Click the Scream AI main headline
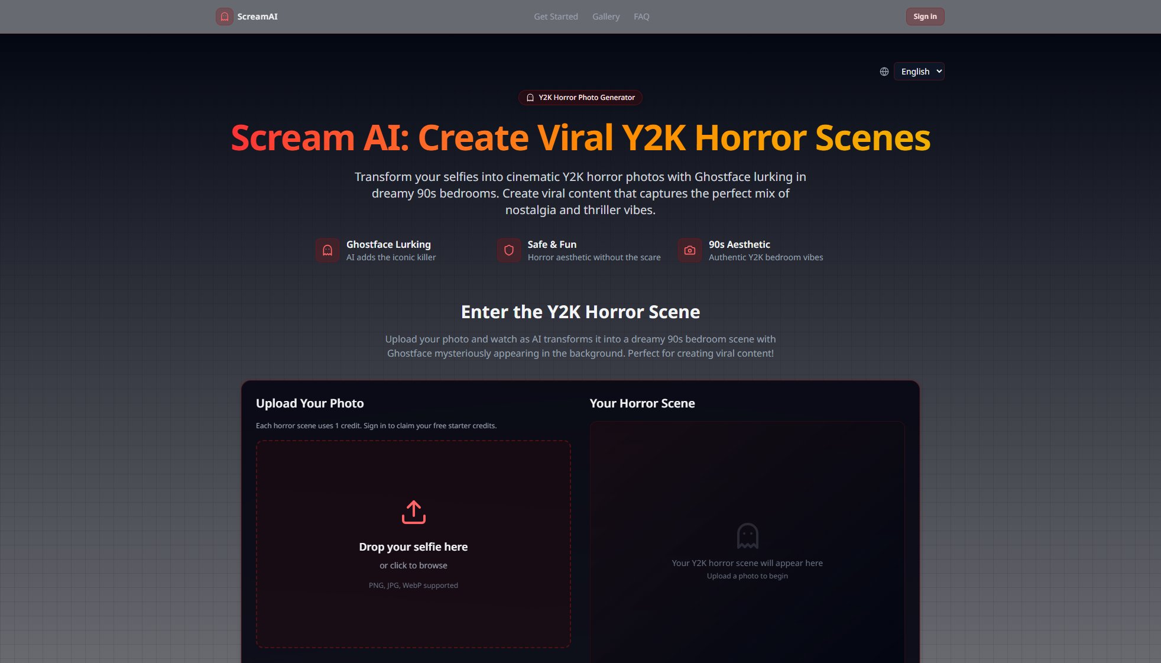Screen dimensions: 1161x663 point(580,138)
